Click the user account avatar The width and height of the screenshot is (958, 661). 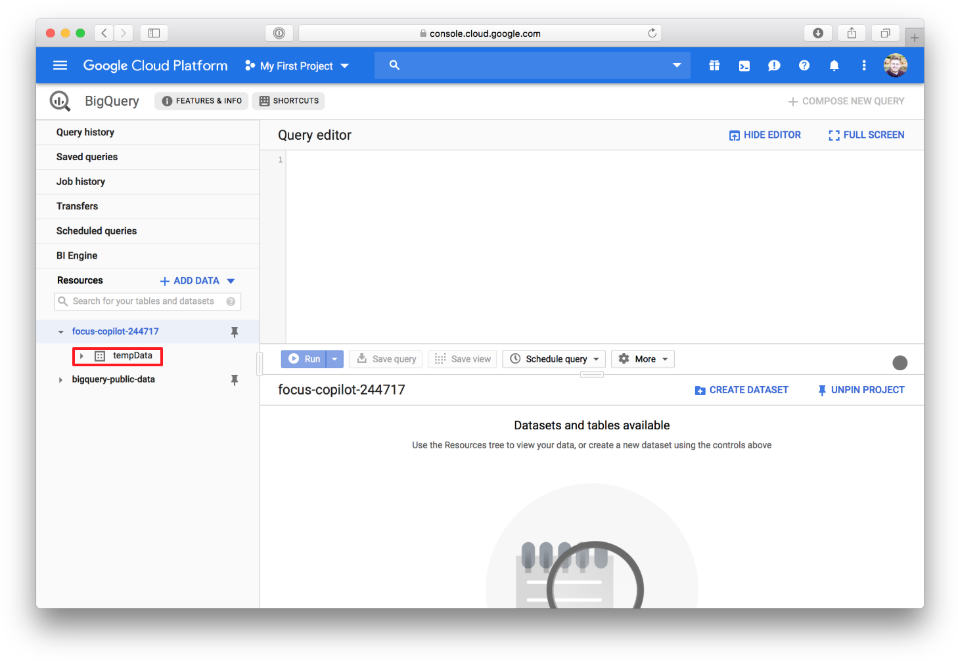pyautogui.click(x=895, y=66)
